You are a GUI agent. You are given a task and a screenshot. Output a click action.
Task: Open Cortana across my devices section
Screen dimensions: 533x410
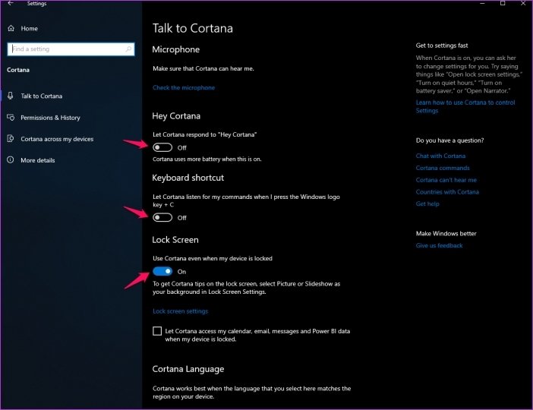click(x=57, y=139)
